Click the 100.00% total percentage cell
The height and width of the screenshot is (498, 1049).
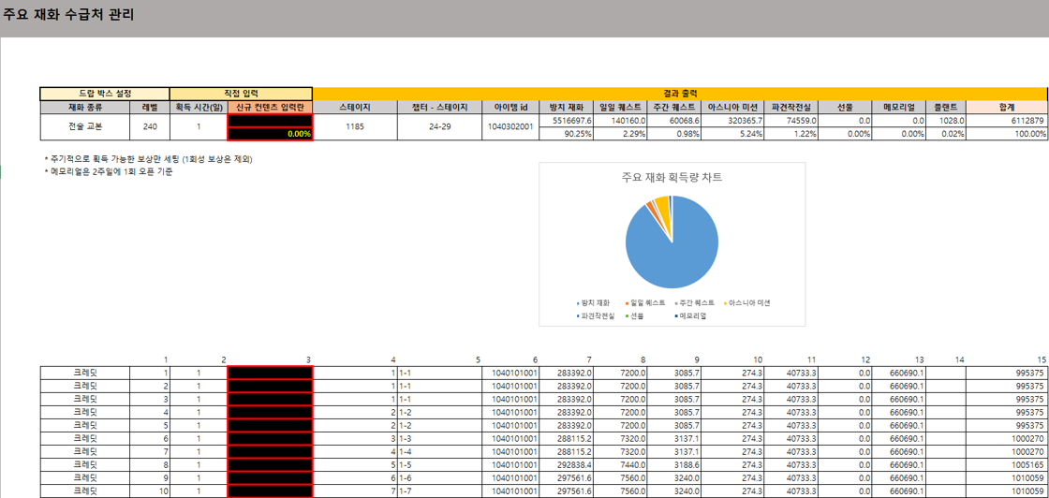pos(1006,134)
